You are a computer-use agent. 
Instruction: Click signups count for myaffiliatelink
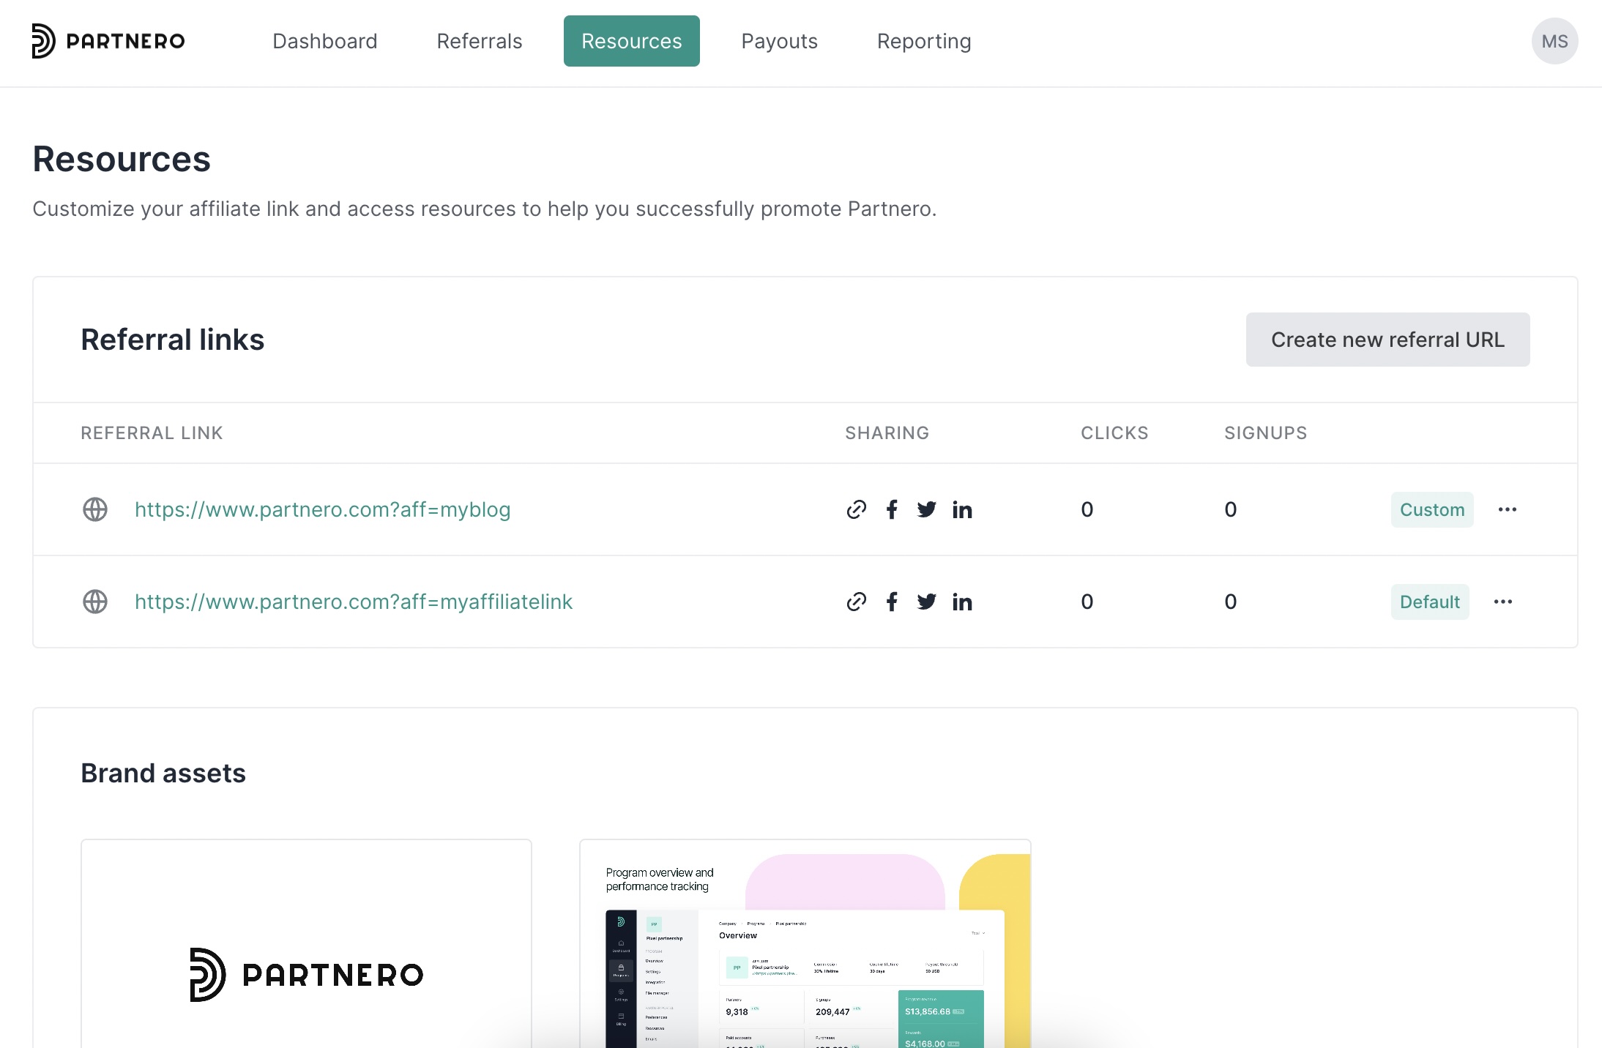click(x=1231, y=602)
